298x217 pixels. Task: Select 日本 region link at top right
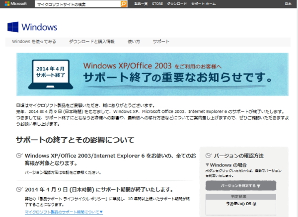(288, 4)
